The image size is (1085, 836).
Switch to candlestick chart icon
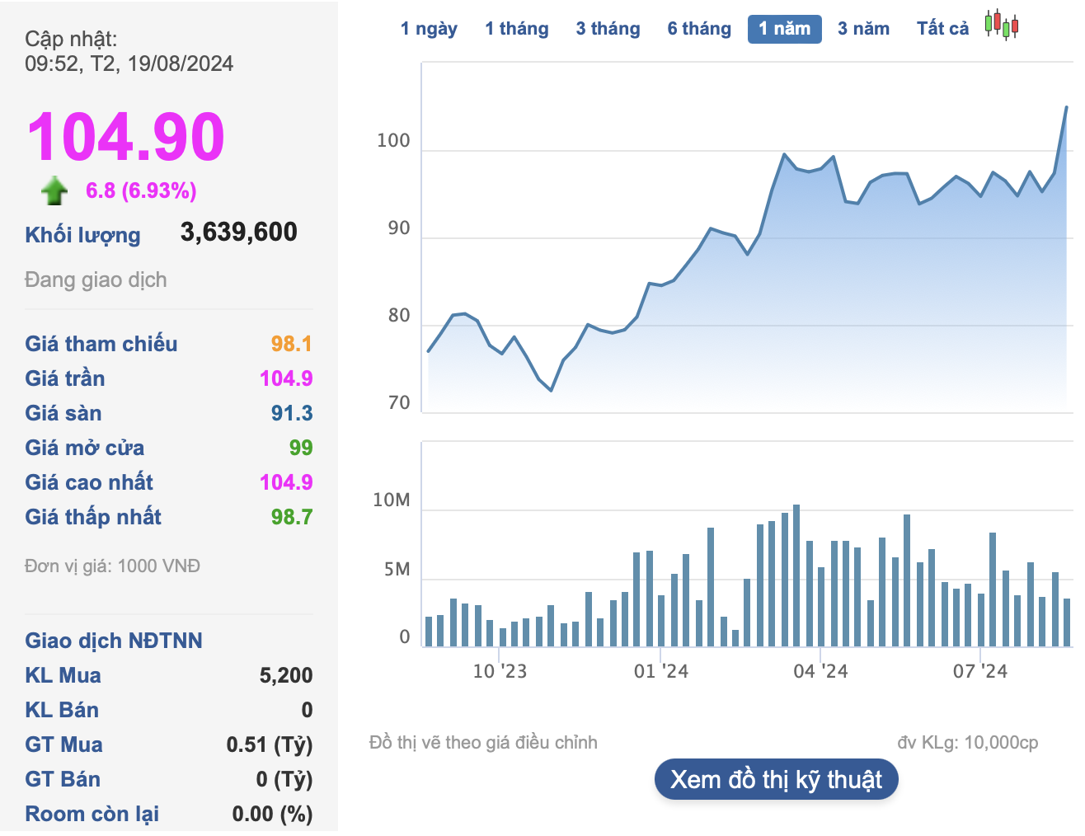click(1002, 26)
